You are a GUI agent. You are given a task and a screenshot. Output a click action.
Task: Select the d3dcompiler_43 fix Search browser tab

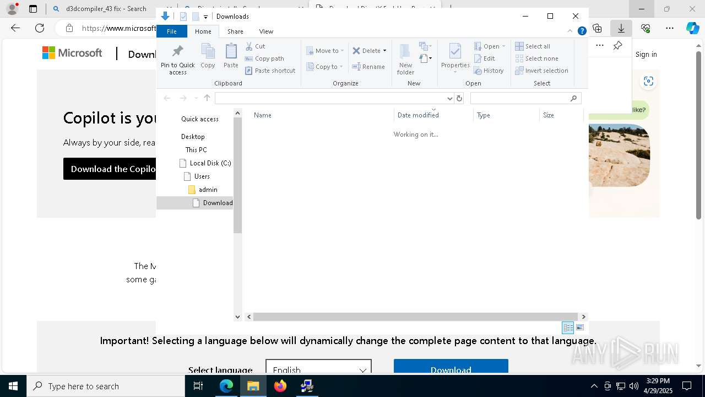105,9
